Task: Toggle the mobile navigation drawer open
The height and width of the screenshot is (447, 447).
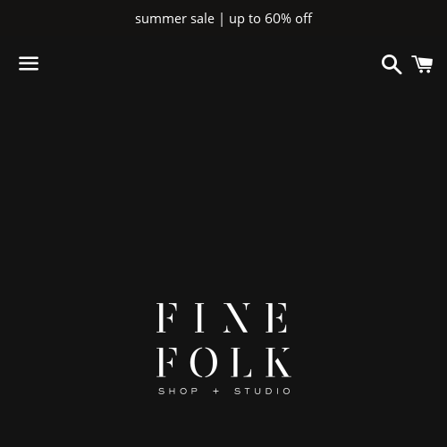Action: coord(29,63)
